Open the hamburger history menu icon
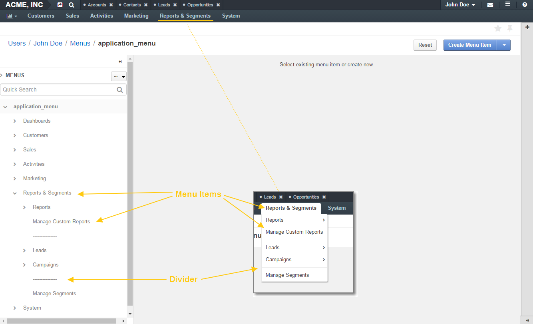 pos(508,4)
